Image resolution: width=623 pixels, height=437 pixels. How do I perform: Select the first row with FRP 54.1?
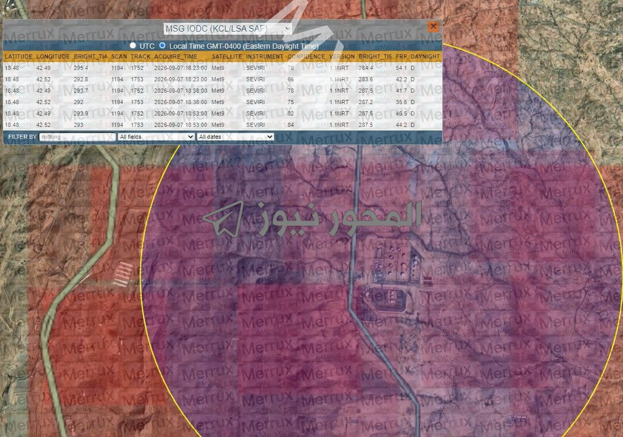223,67
